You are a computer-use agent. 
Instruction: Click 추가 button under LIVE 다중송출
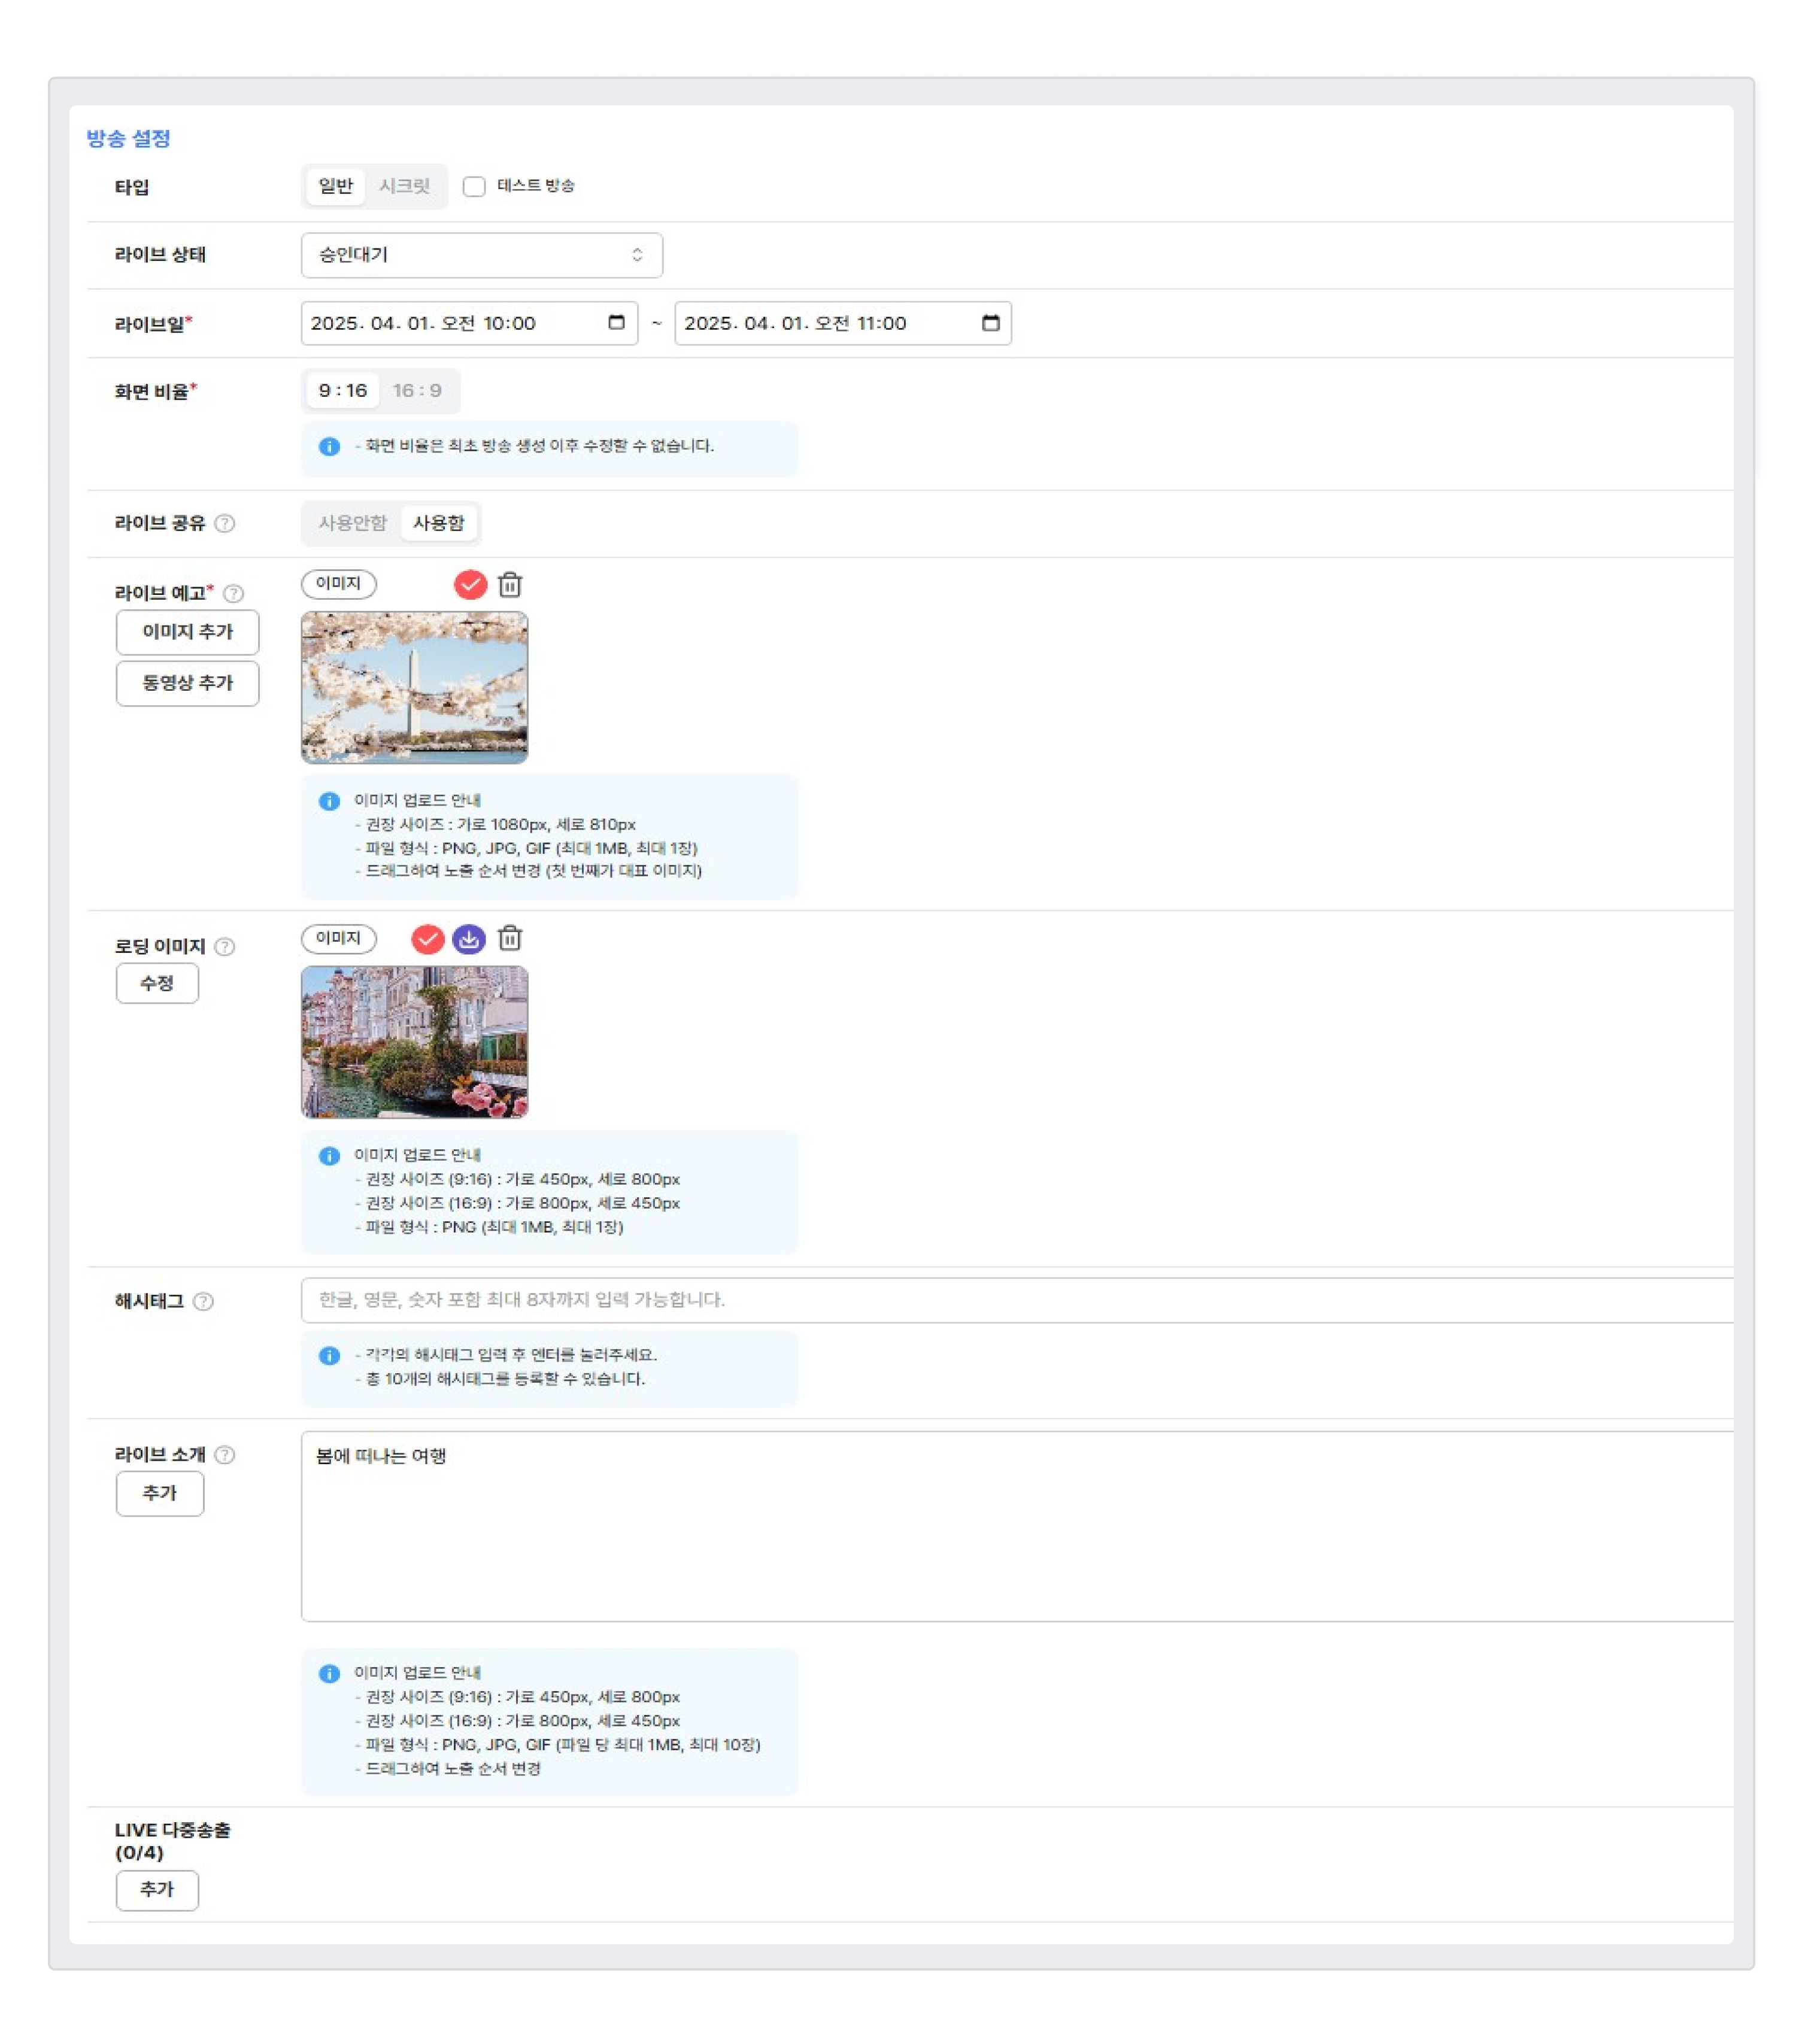[x=157, y=1891]
